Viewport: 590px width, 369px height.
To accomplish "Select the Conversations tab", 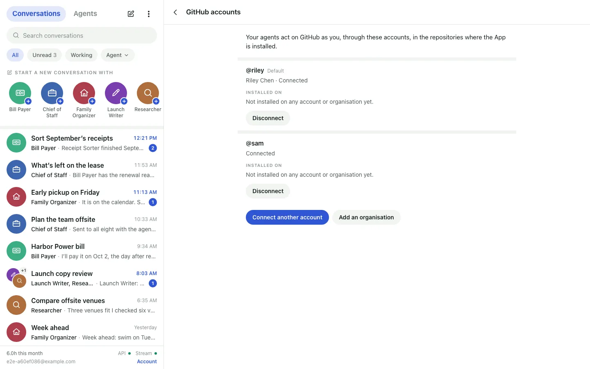I will pos(36,14).
